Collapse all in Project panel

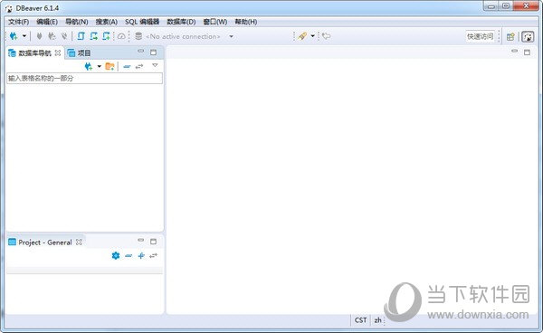(x=129, y=256)
